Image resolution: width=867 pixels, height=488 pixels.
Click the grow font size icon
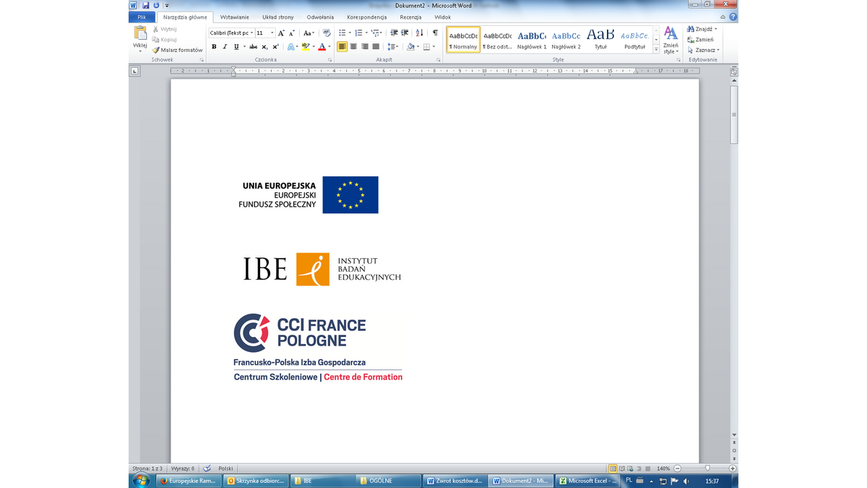tap(282, 33)
